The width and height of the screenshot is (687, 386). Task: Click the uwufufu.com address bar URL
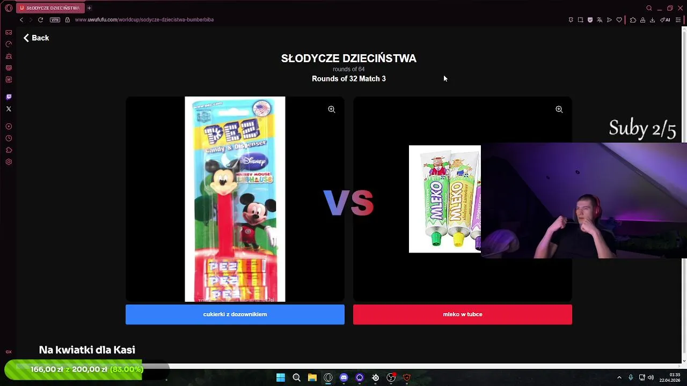click(144, 20)
